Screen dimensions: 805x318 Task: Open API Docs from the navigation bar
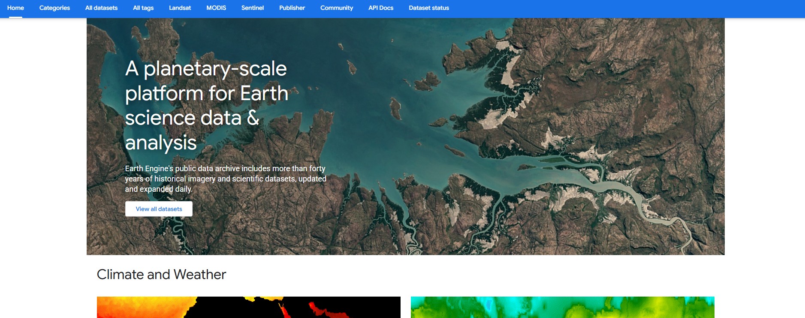click(381, 8)
